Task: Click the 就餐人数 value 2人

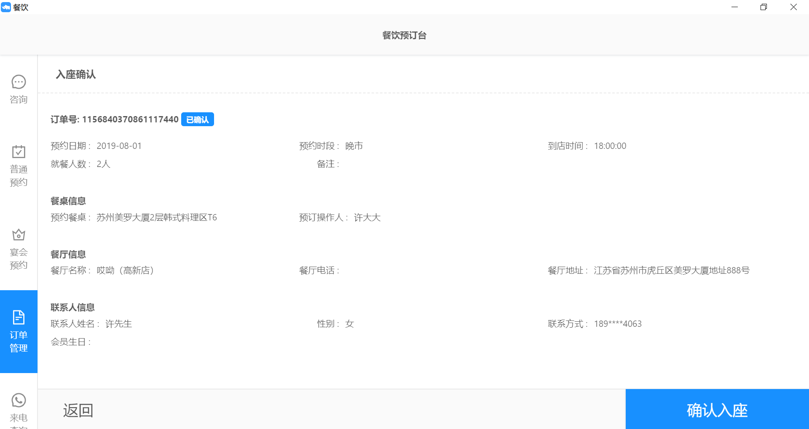Action: 103,164
